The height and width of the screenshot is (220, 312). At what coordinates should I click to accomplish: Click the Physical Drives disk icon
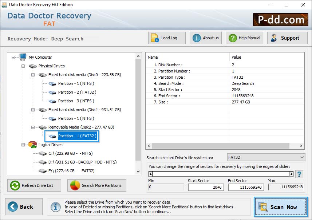click(x=33, y=66)
